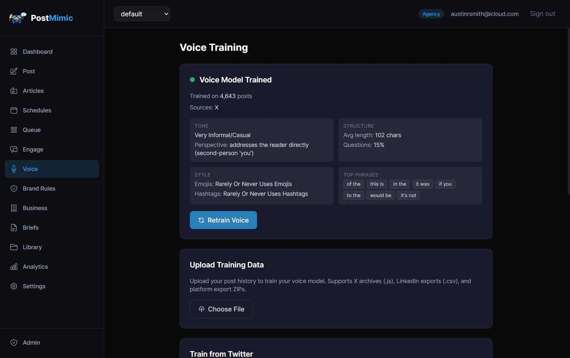Click the Brand Rules shield icon
This screenshot has width=570, height=358.
[14, 189]
